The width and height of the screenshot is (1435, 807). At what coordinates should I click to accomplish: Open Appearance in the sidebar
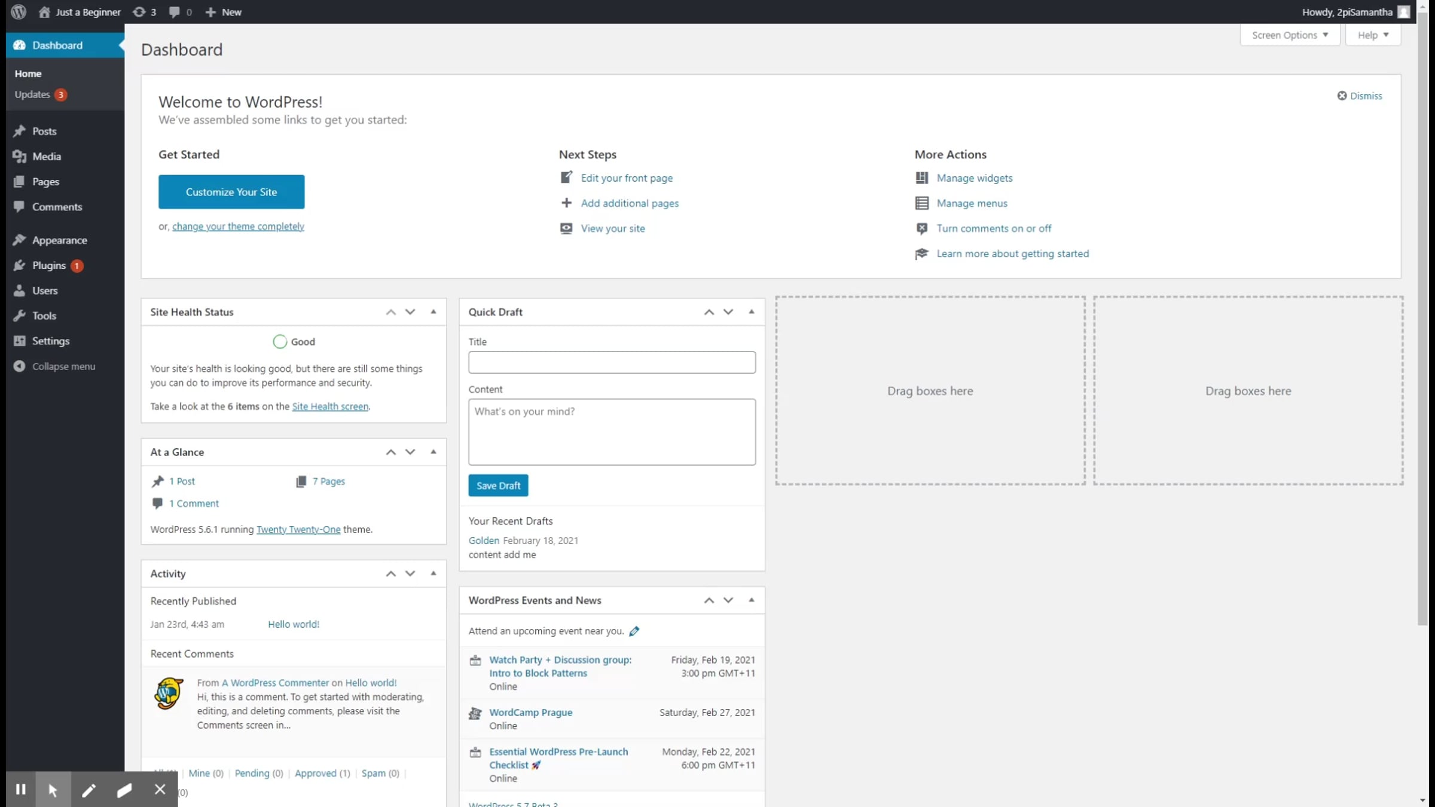pyautogui.click(x=59, y=240)
